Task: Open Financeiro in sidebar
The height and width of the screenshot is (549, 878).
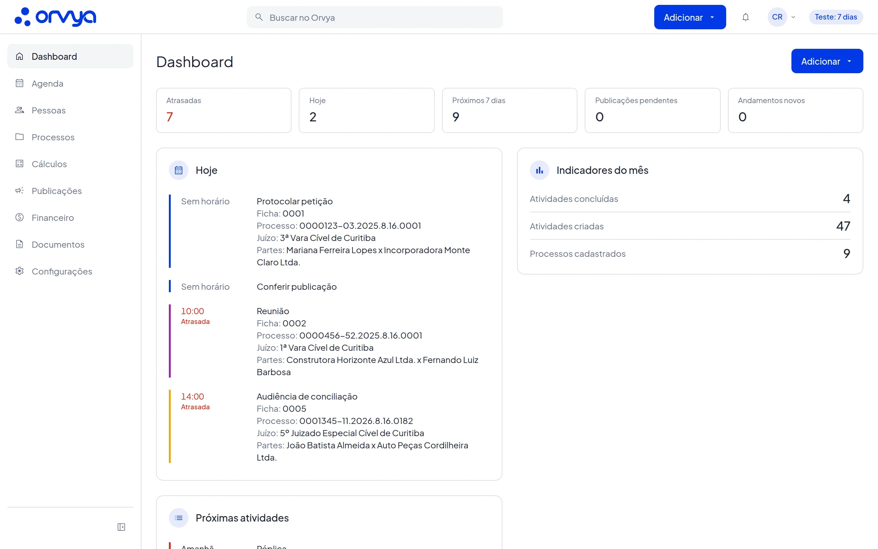Action: point(70,217)
